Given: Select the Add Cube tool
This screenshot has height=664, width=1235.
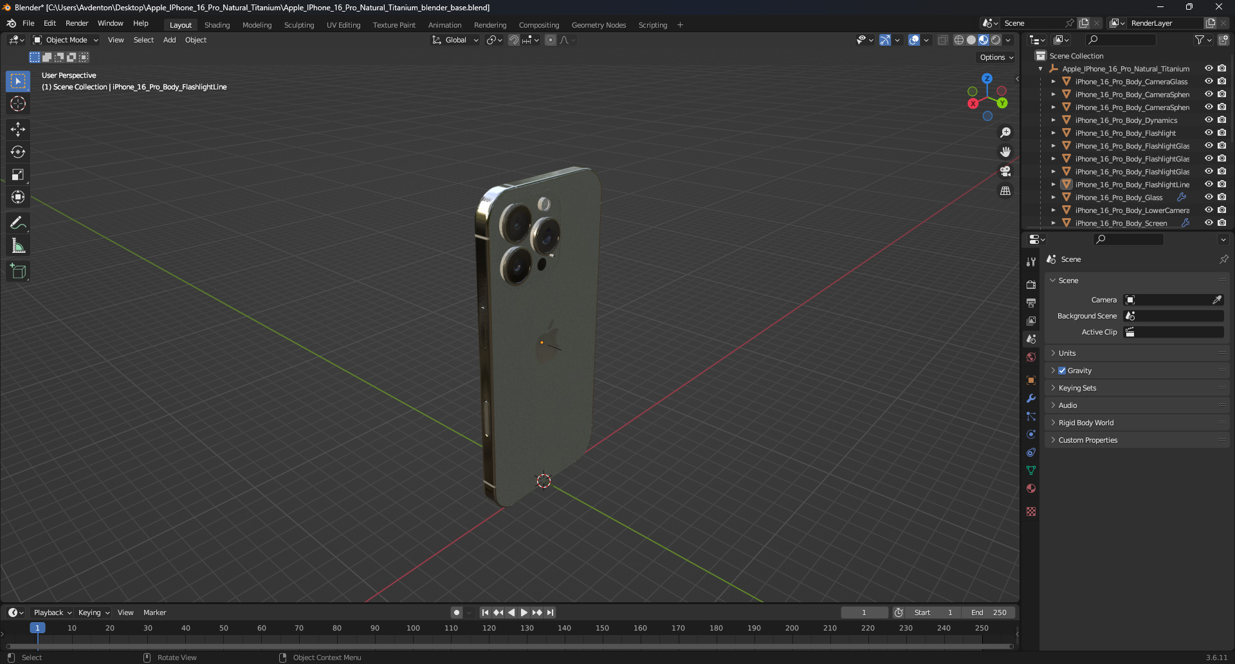Looking at the screenshot, I should 18,272.
